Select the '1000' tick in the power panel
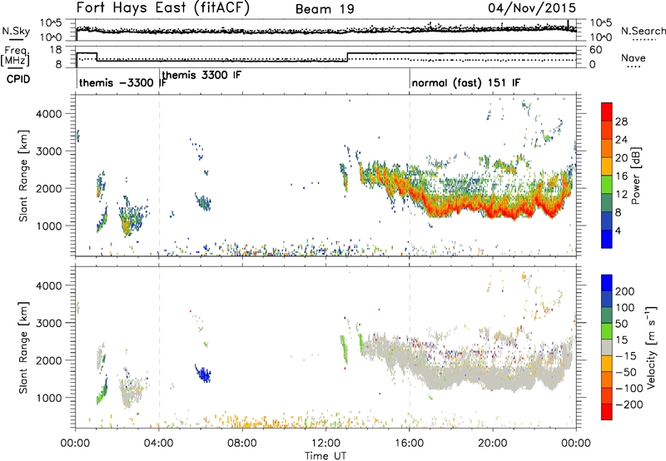The width and height of the screenshot is (666, 461). 48,226
